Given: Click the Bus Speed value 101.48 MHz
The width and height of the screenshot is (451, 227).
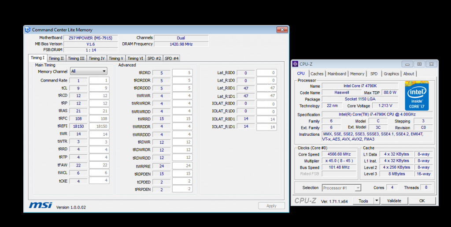Looking at the screenshot, I should coord(339,167).
